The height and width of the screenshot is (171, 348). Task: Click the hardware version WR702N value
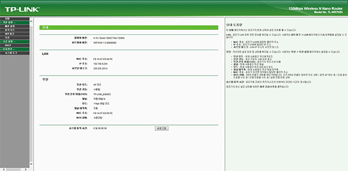[105, 43]
